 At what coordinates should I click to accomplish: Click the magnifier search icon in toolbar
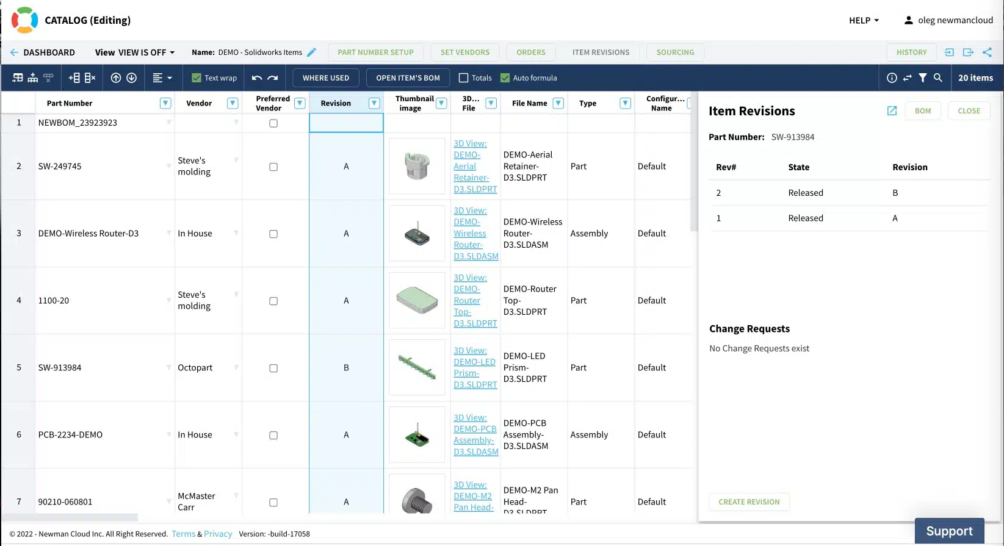click(938, 78)
